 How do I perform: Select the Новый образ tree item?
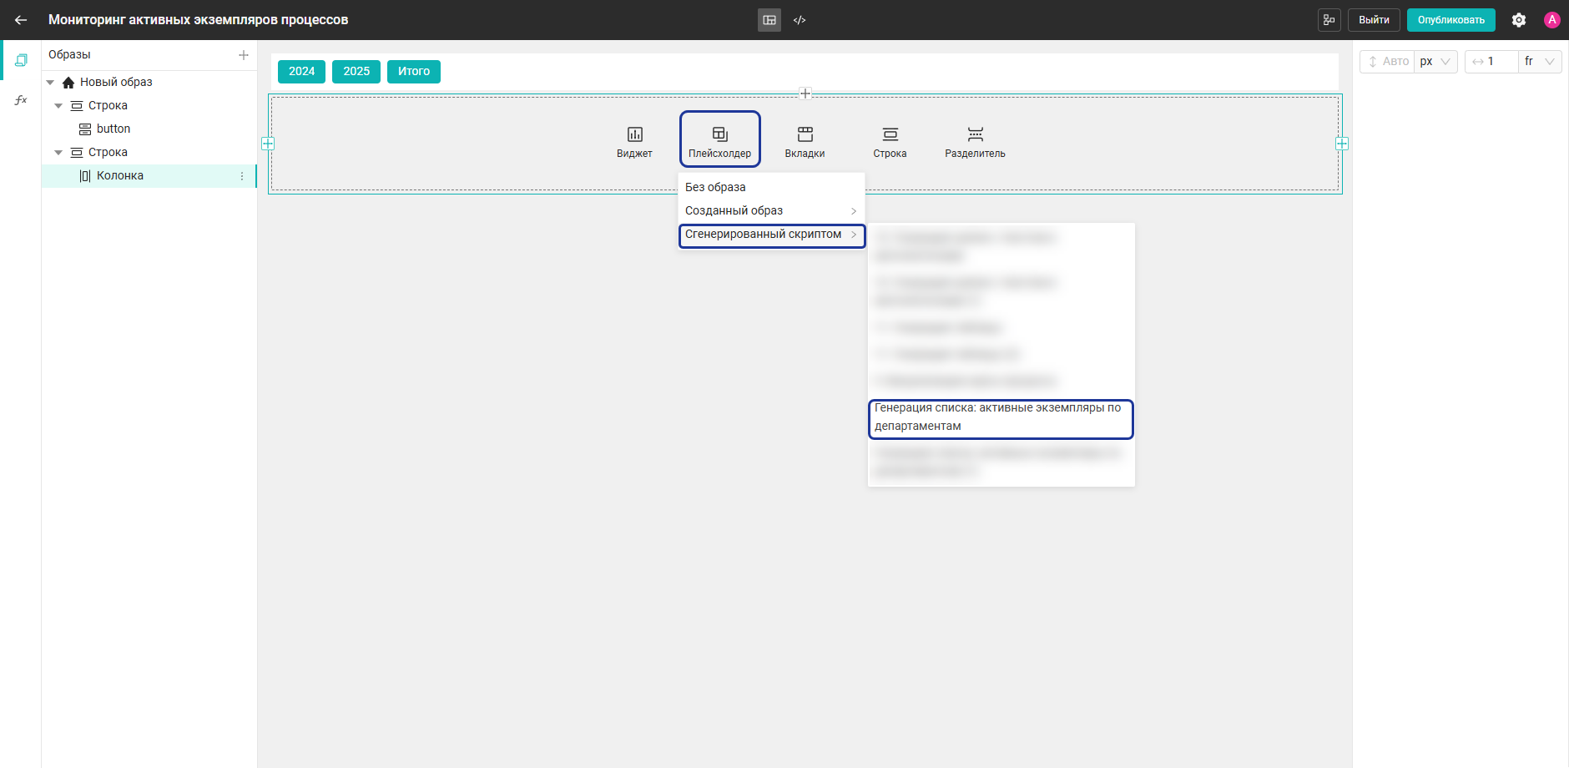click(116, 83)
